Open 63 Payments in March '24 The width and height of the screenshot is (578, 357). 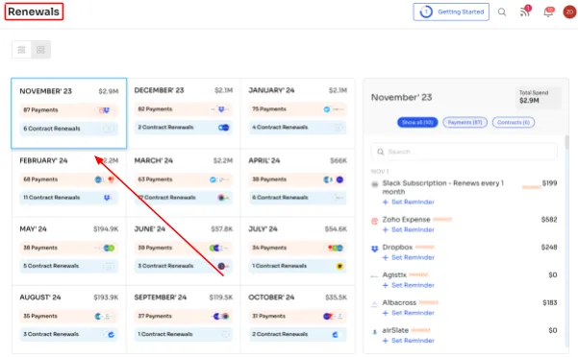tap(183, 179)
